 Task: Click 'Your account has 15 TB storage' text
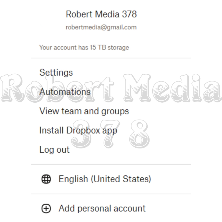coord(84,47)
